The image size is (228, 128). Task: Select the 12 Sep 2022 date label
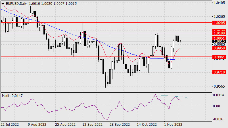pyautogui.click(x=93, y=124)
